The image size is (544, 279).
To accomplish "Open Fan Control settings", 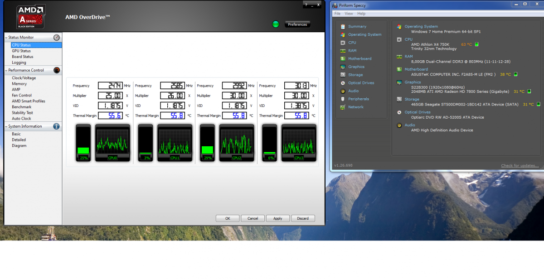I will click(x=22, y=96).
